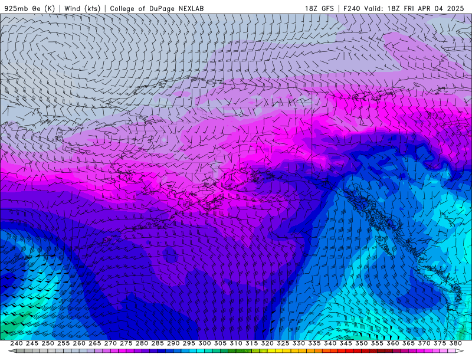The image size is (472, 354).
Task: Click the 360 scale label
Action: tap(393, 343)
